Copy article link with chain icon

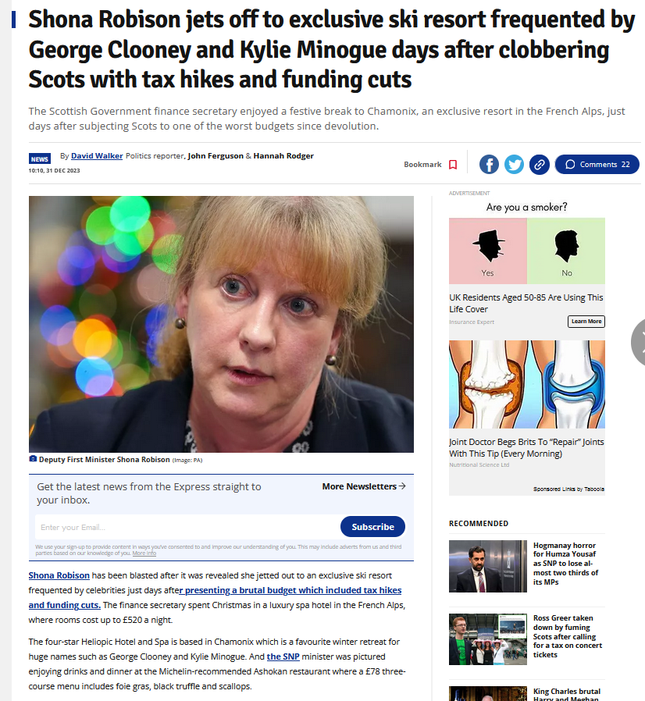click(x=540, y=165)
